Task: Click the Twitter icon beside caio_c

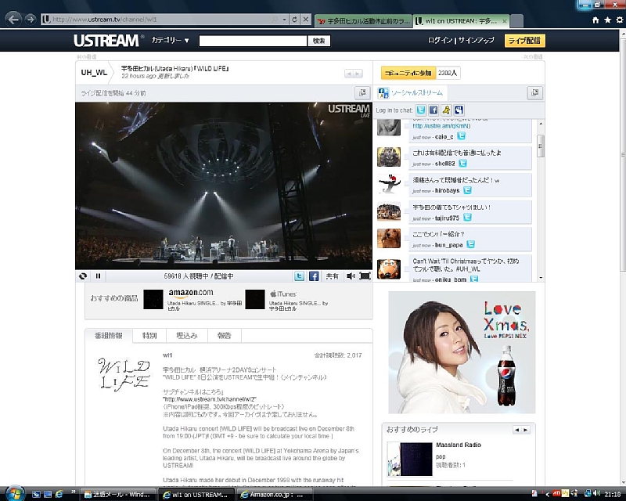Action: (461, 136)
